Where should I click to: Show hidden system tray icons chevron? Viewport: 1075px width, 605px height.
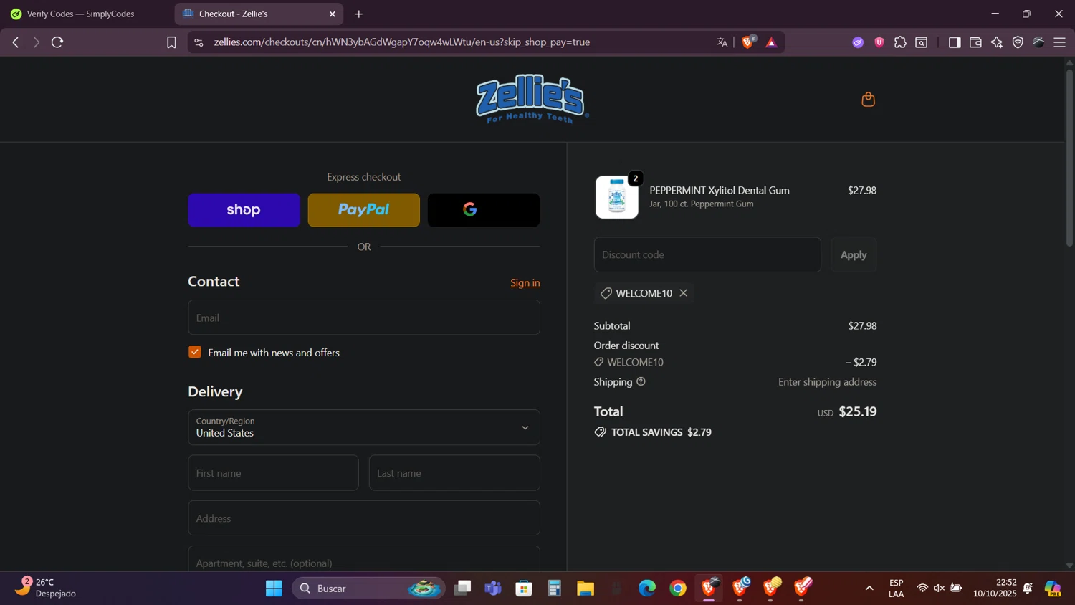tap(869, 589)
